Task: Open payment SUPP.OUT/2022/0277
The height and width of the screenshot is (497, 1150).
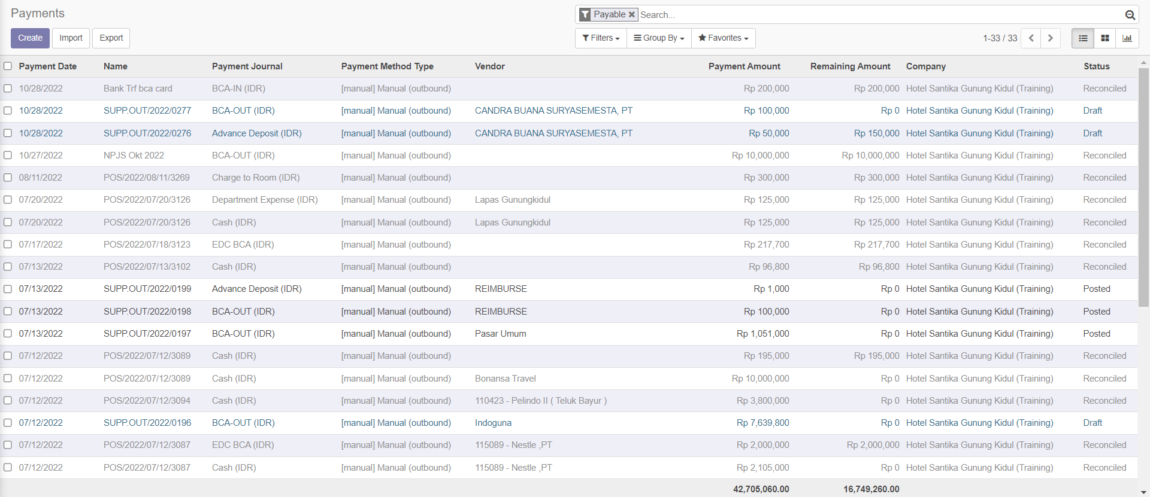Action: coord(147,111)
